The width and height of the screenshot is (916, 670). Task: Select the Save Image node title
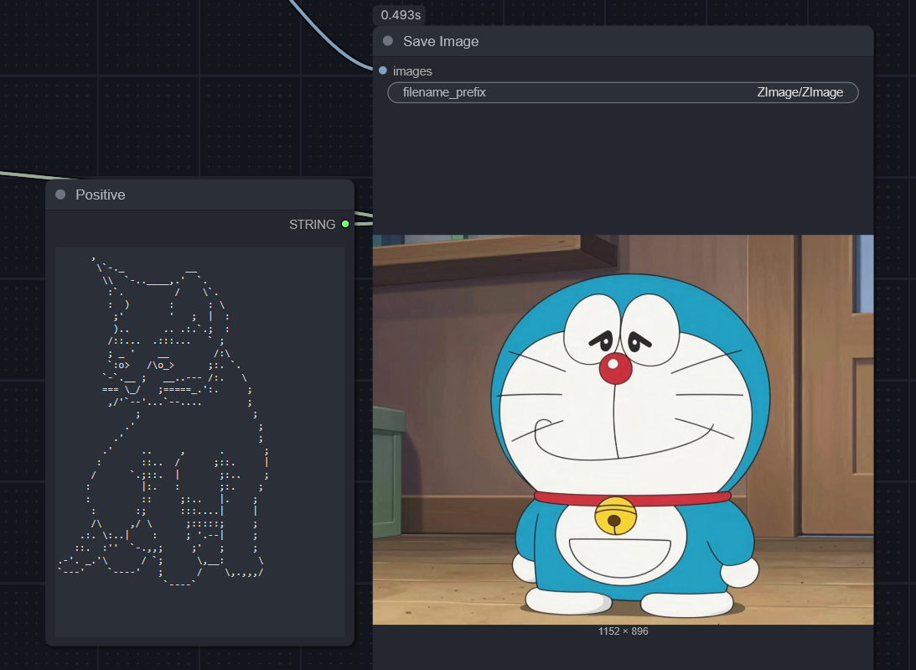coord(441,42)
